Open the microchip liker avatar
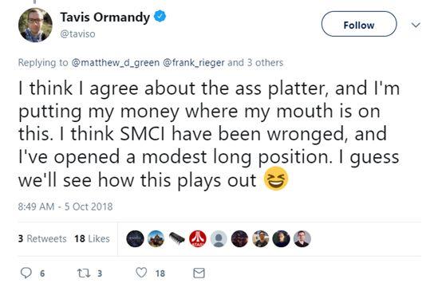 pos(177,239)
